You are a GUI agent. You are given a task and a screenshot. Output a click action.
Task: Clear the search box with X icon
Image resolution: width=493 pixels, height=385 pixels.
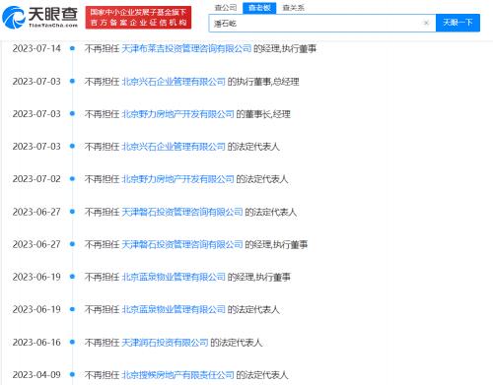[426, 23]
